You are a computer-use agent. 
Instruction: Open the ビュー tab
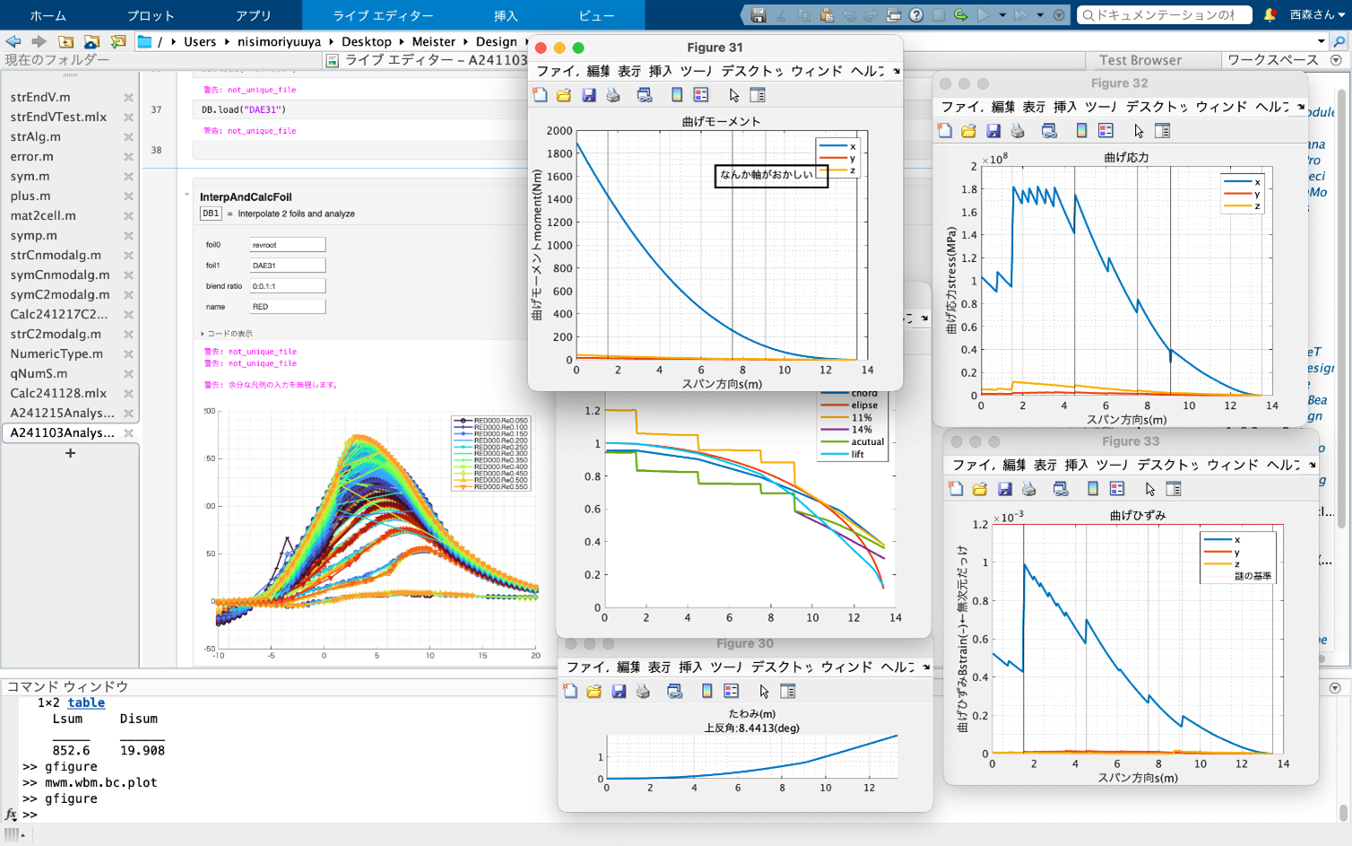pyautogui.click(x=596, y=15)
